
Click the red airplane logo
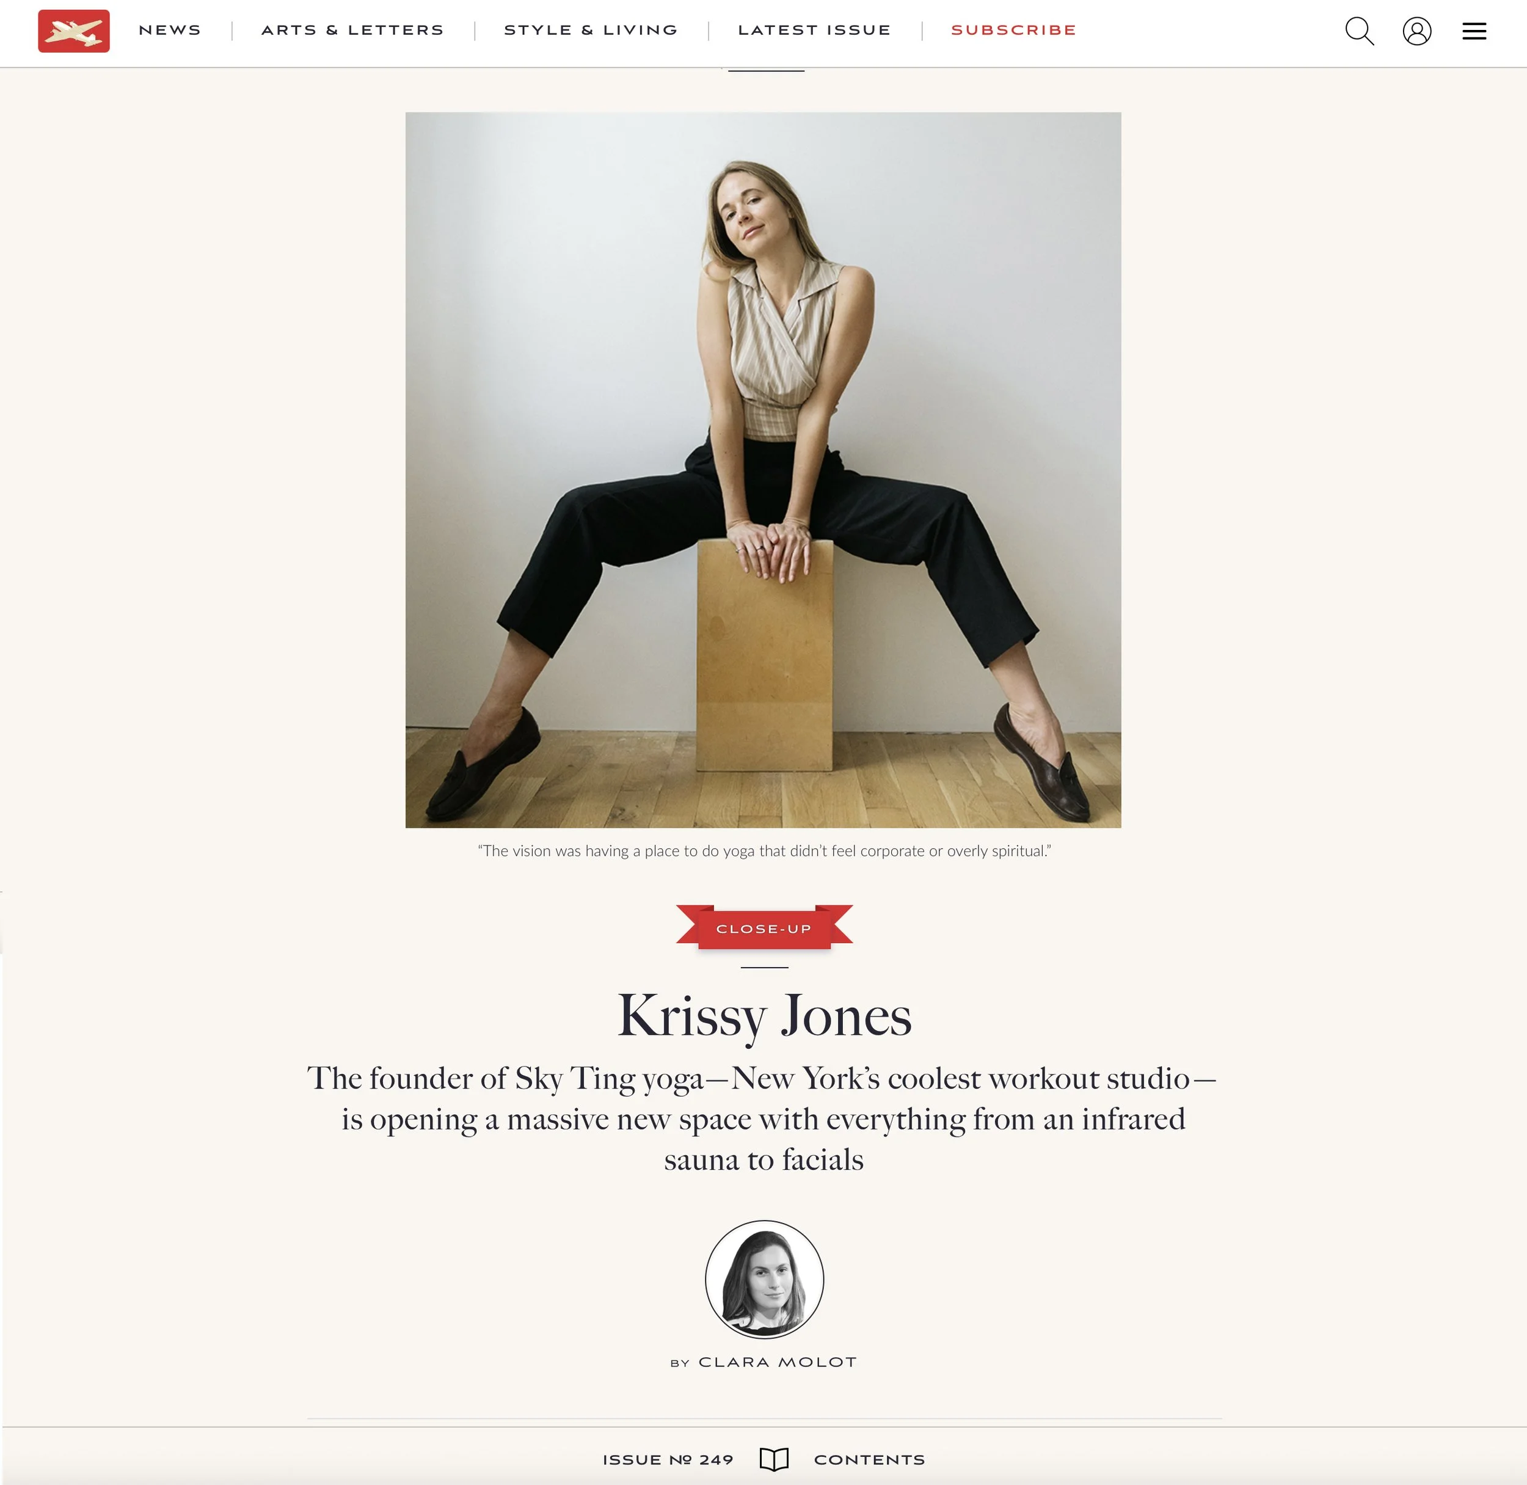click(x=73, y=31)
